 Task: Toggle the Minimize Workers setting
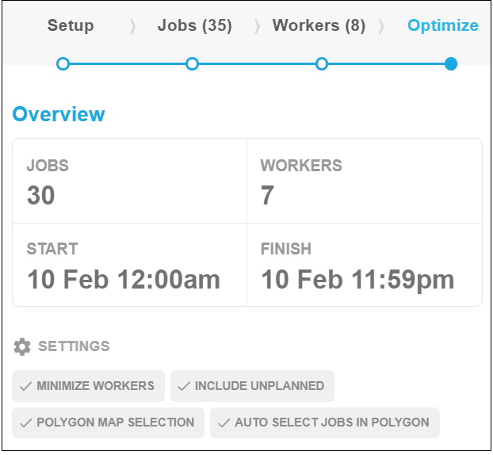tap(88, 386)
